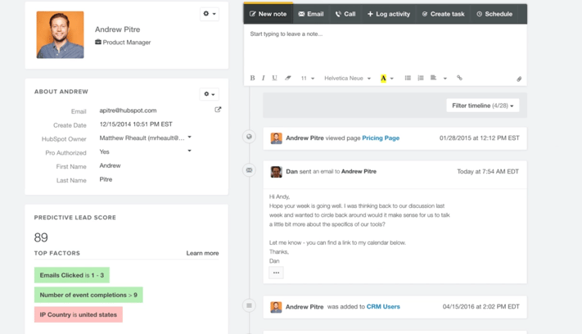582x334 pixels.
Task: Open the highlight color dropdown arrow
Action: pyautogui.click(x=392, y=79)
